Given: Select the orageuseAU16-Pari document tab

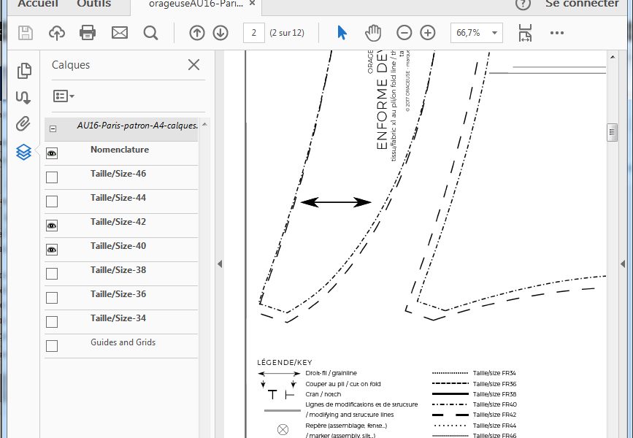Looking at the screenshot, I should tap(196, 4).
